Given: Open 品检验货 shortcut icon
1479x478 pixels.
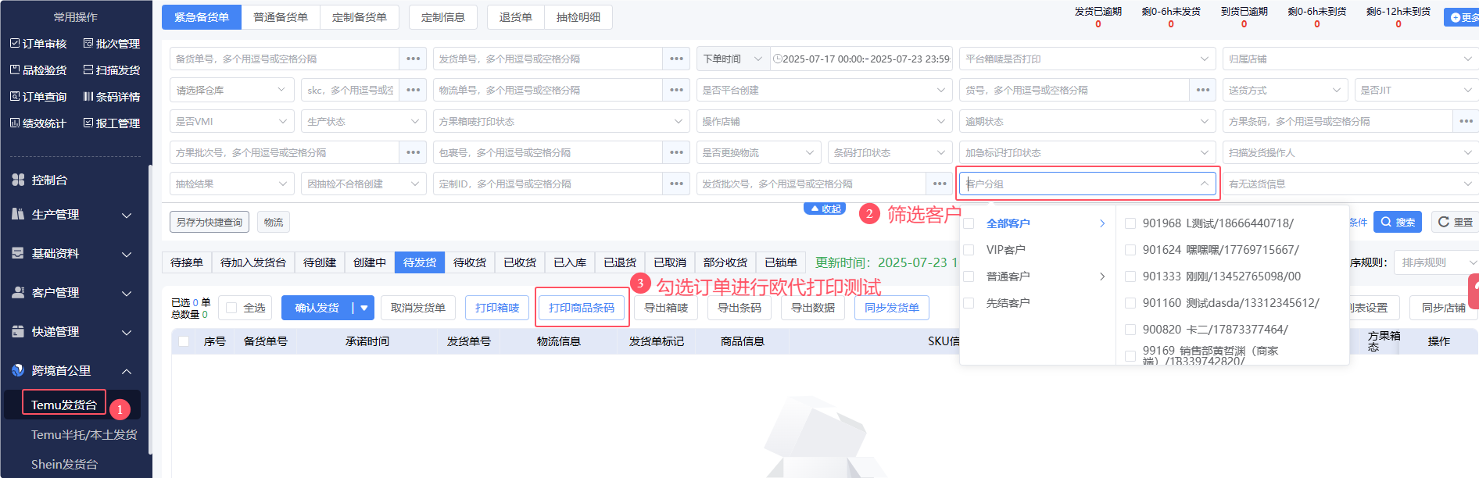Looking at the screenshot, I should click(14, 70).
